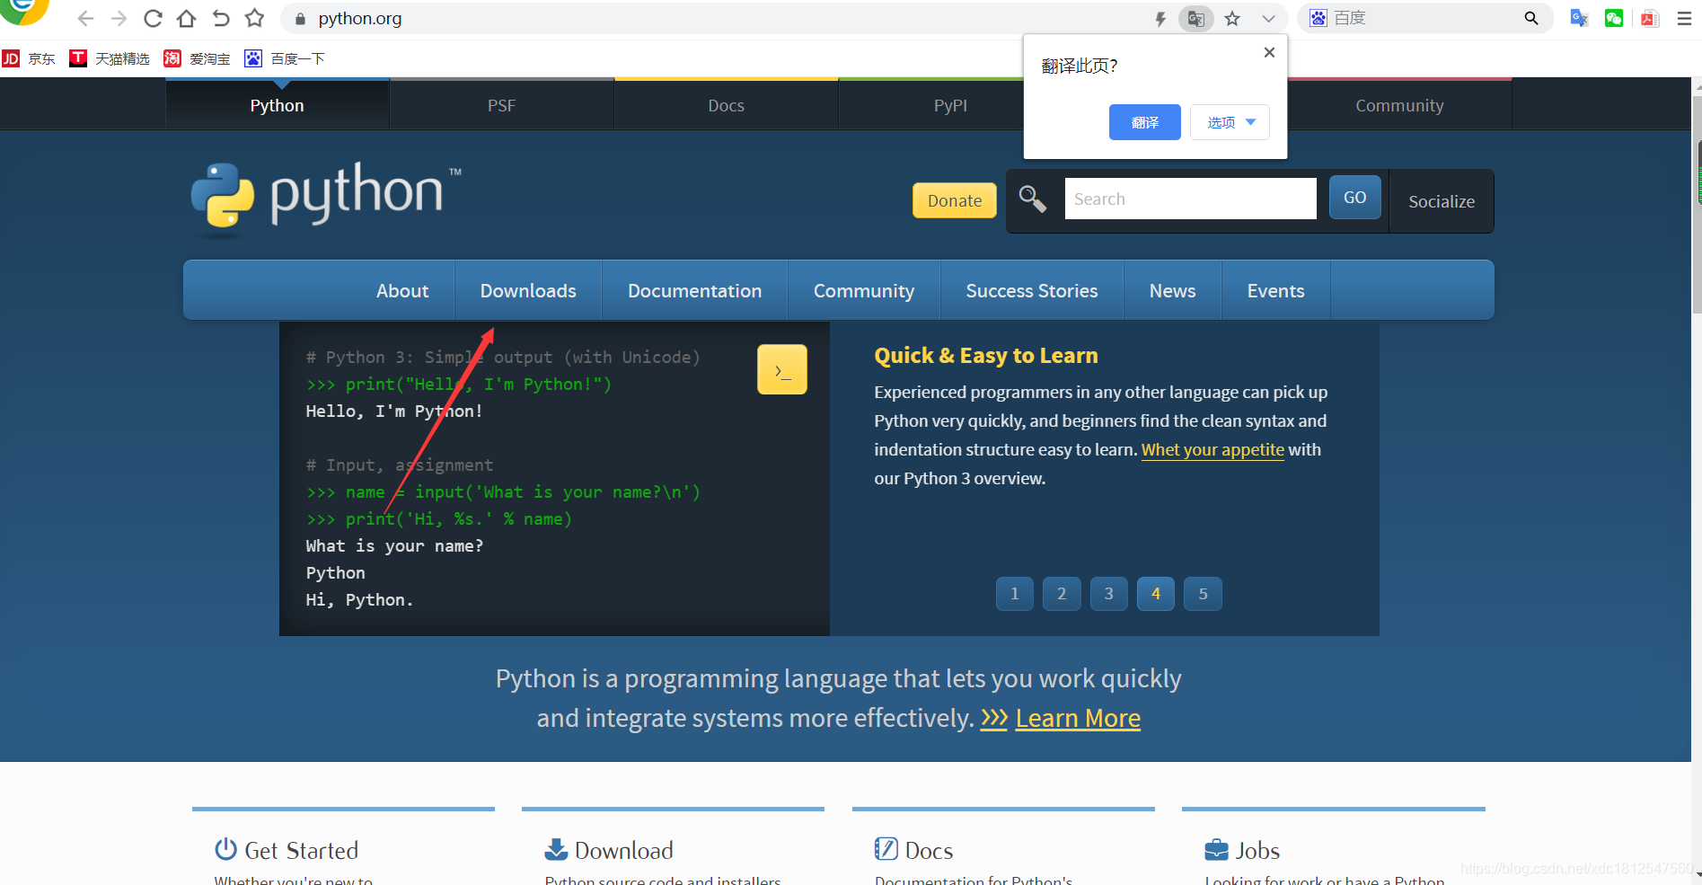This screenshot has height=885, width=1702.
Task: Click the Get Started heading
Action: (302, 850)
